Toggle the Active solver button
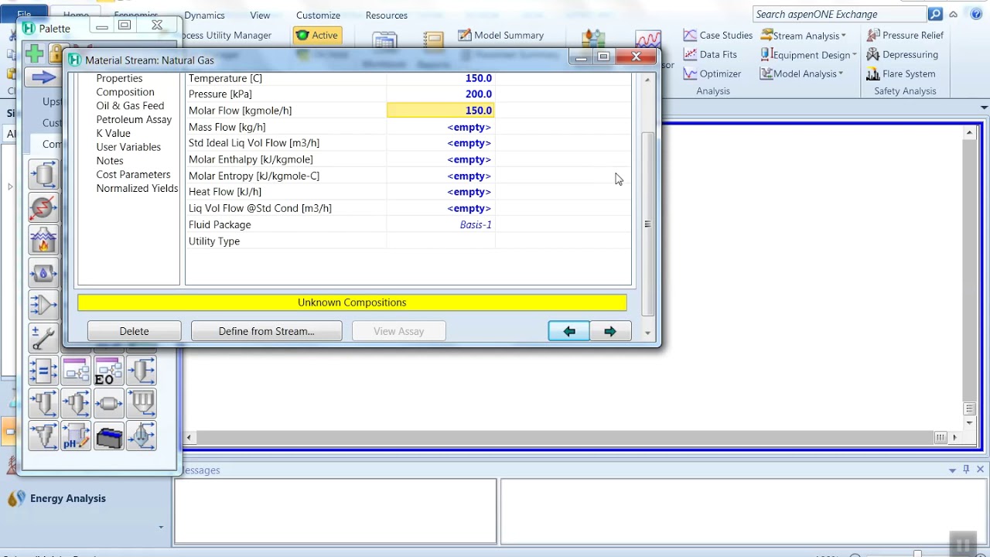The height and width of the screenshot is (557, 990). 317,35
